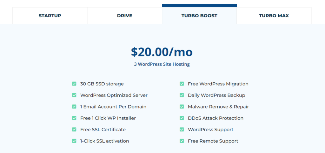
Task: Select the Daily WordPress Backup text
Action: [216, 95]
